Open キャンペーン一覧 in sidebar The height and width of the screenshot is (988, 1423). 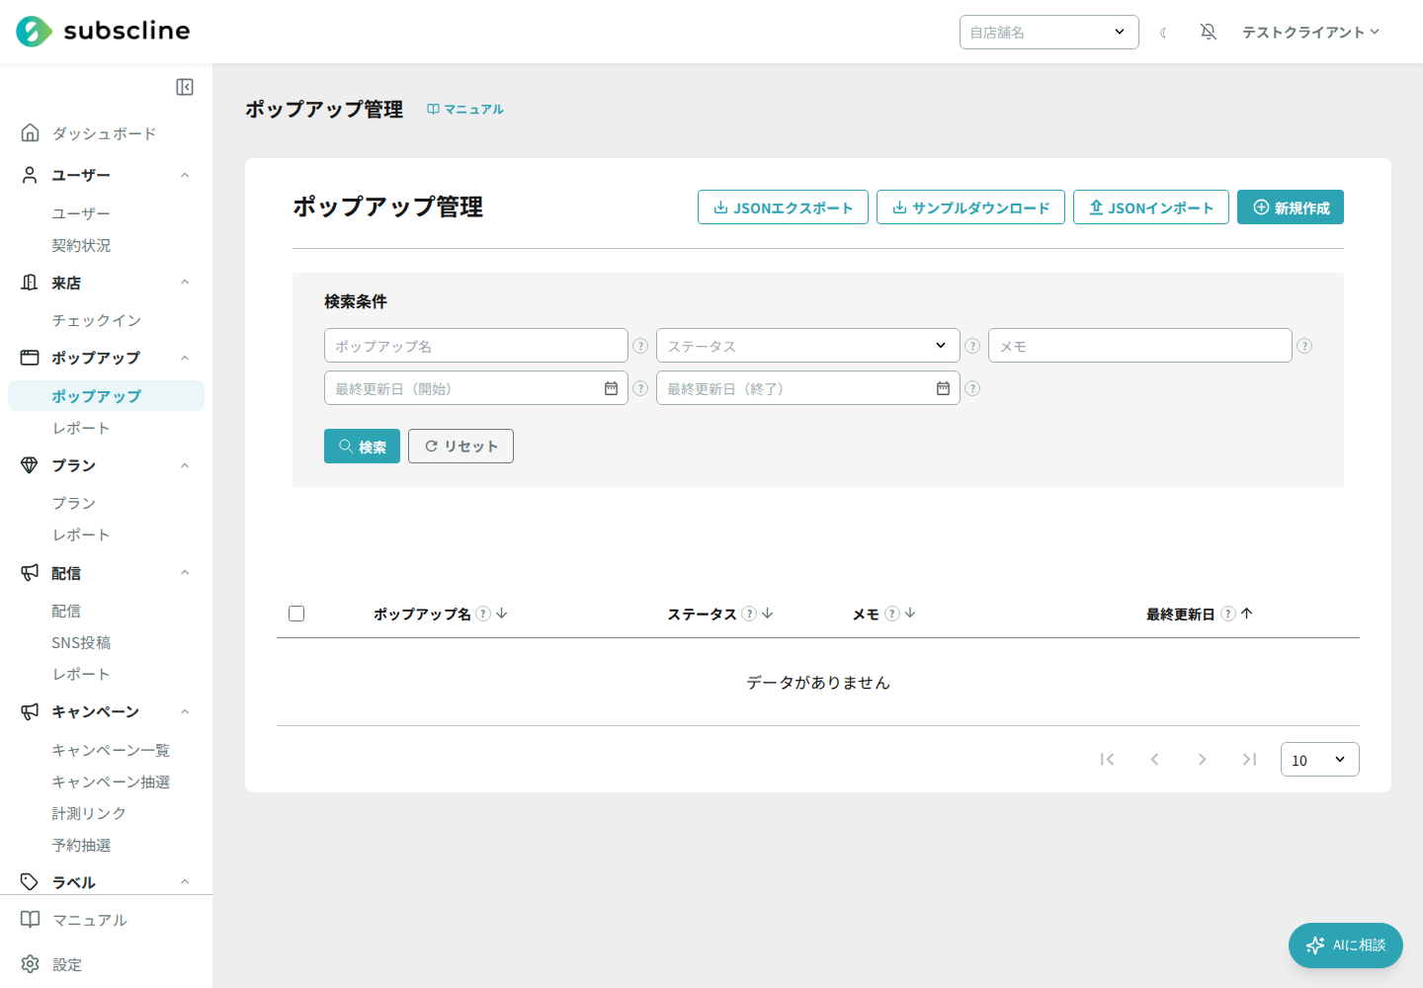[x=111, y=750]
